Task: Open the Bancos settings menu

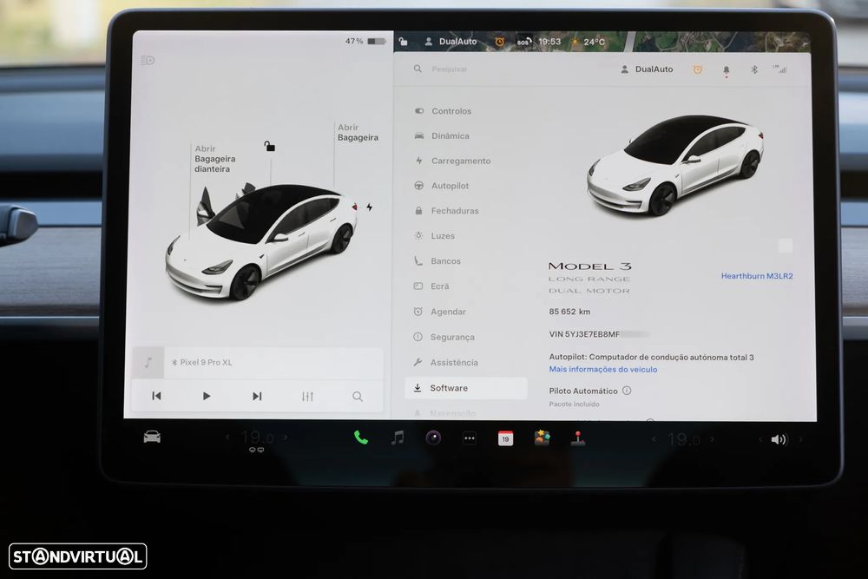Action: pyautogui.click(x=437, y=261)
